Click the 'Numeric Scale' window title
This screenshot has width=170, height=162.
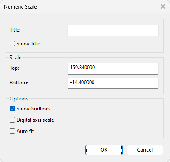coord(20,7)
